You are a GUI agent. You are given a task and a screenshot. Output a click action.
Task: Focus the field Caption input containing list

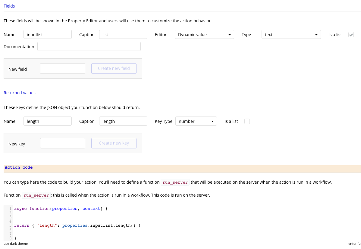pyautogui.click(x=123, y=35)
